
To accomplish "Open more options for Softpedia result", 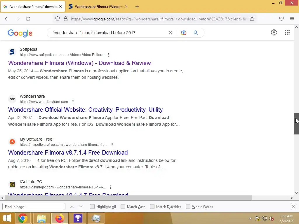I will [x=108, y=55].
